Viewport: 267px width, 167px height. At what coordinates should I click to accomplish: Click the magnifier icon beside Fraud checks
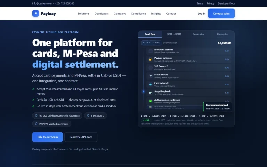pyautogui.click(x=150, y=76)
